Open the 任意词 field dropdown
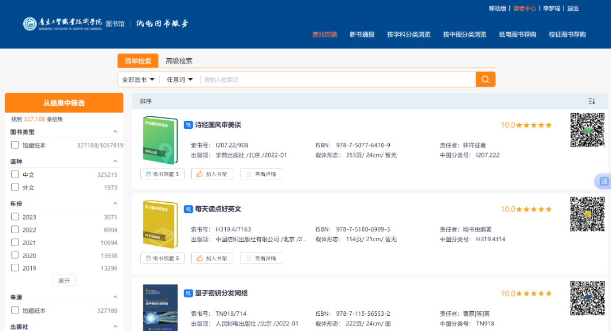611x331 pixels. point(180,79)
